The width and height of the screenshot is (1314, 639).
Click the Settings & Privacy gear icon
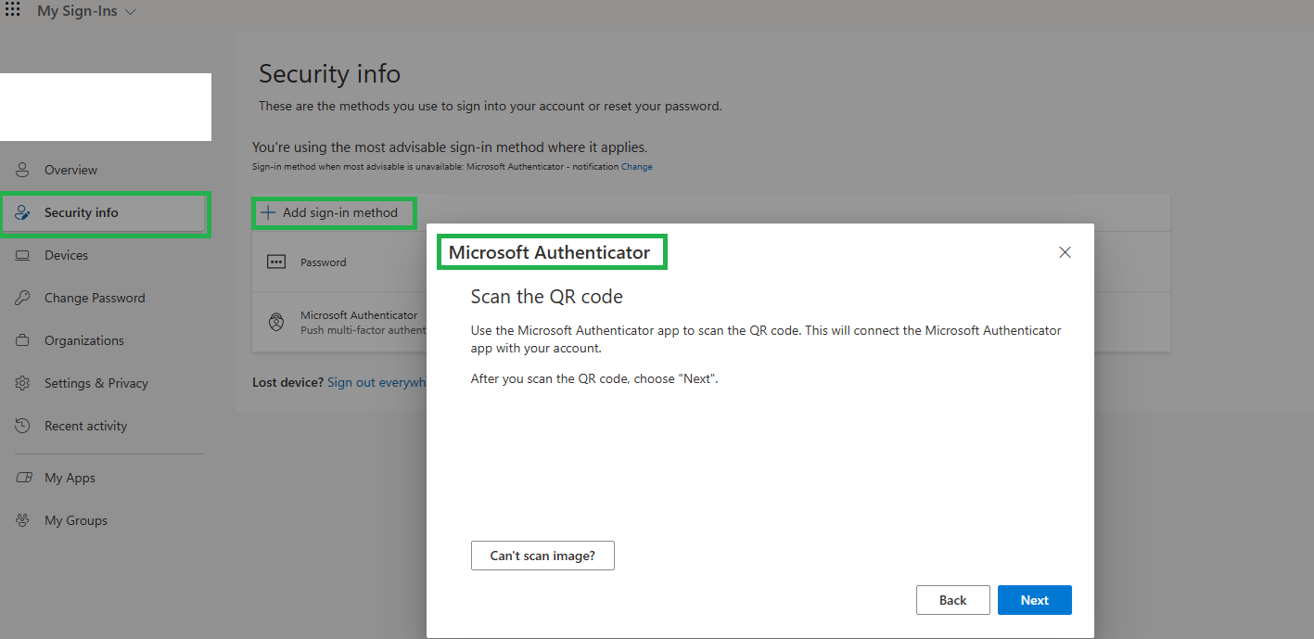pyautogui.click(x=23, y=383)
